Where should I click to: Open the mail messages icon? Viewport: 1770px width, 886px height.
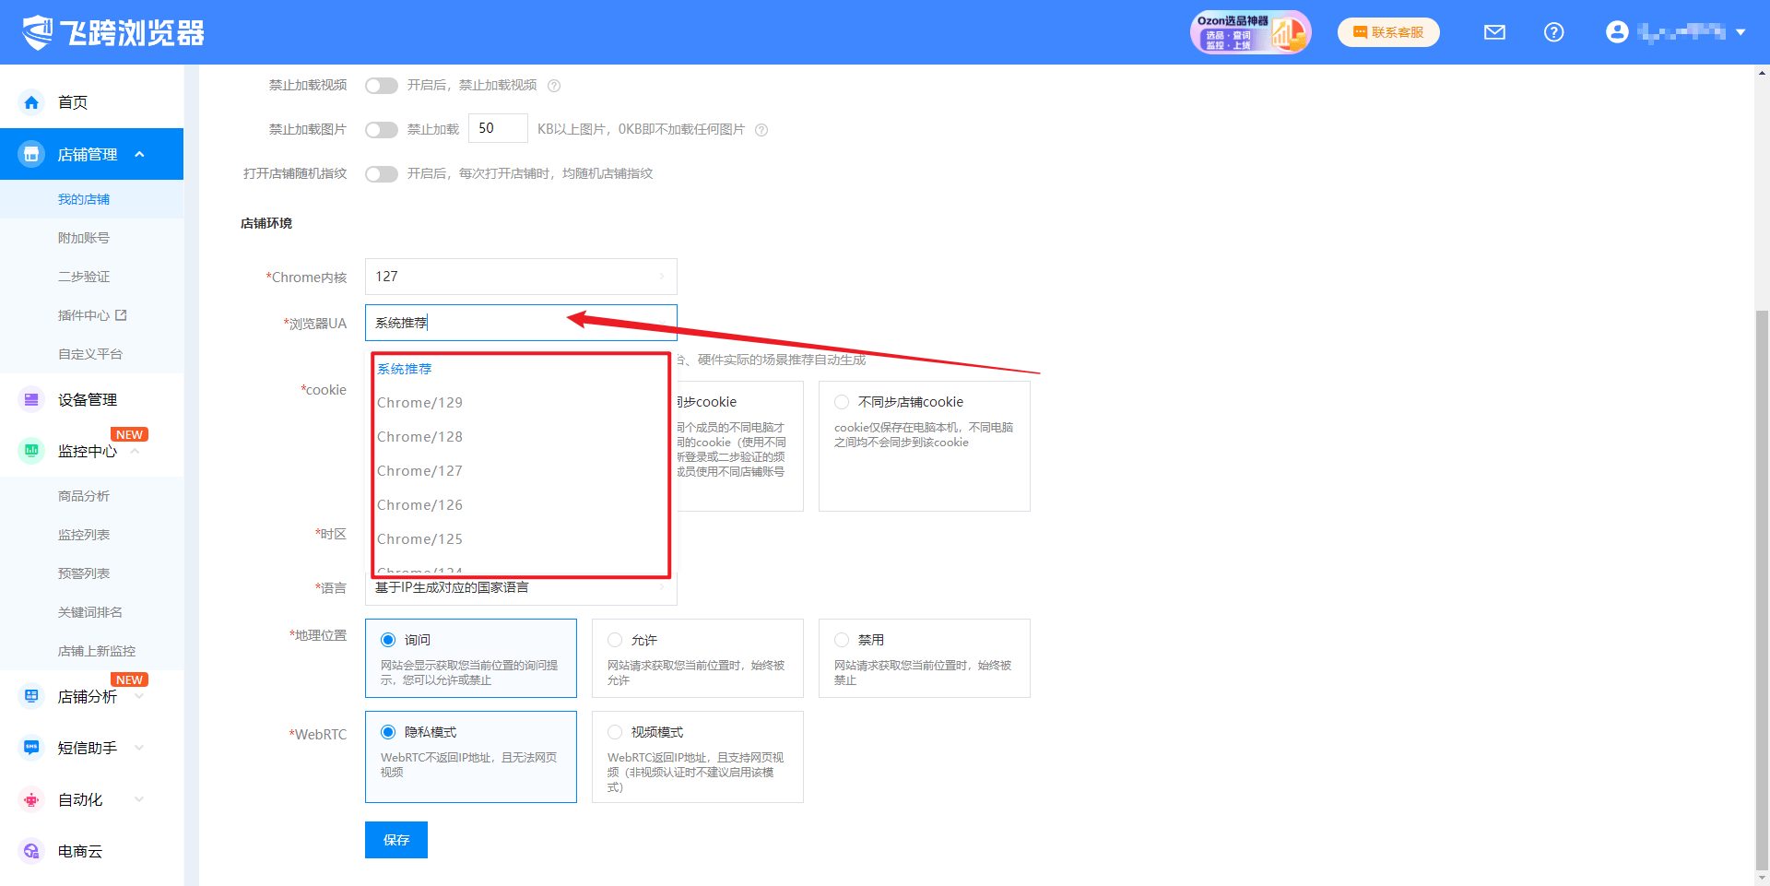[x=1494, y=32]
